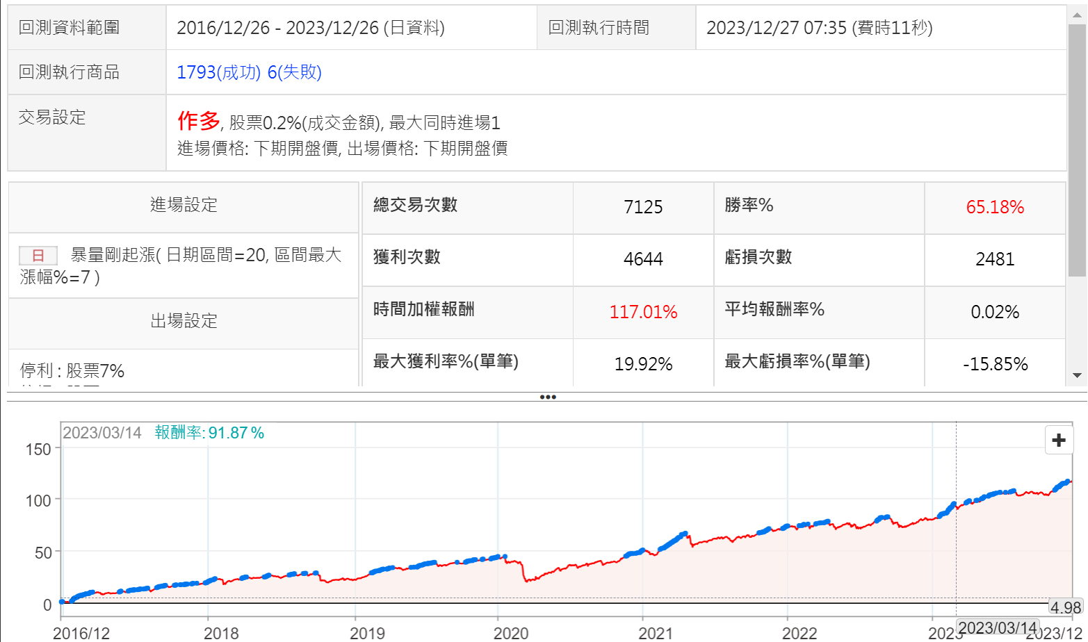Click the 4.98 value label on chart
Viewport: 1088px width, 642px height.
click(1065, 608)
